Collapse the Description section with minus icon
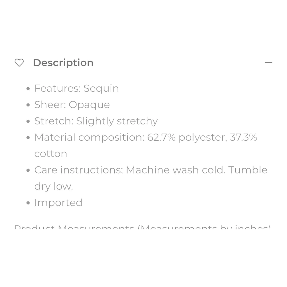This screenshot has height=287, width=287. [x=268, y=62]
